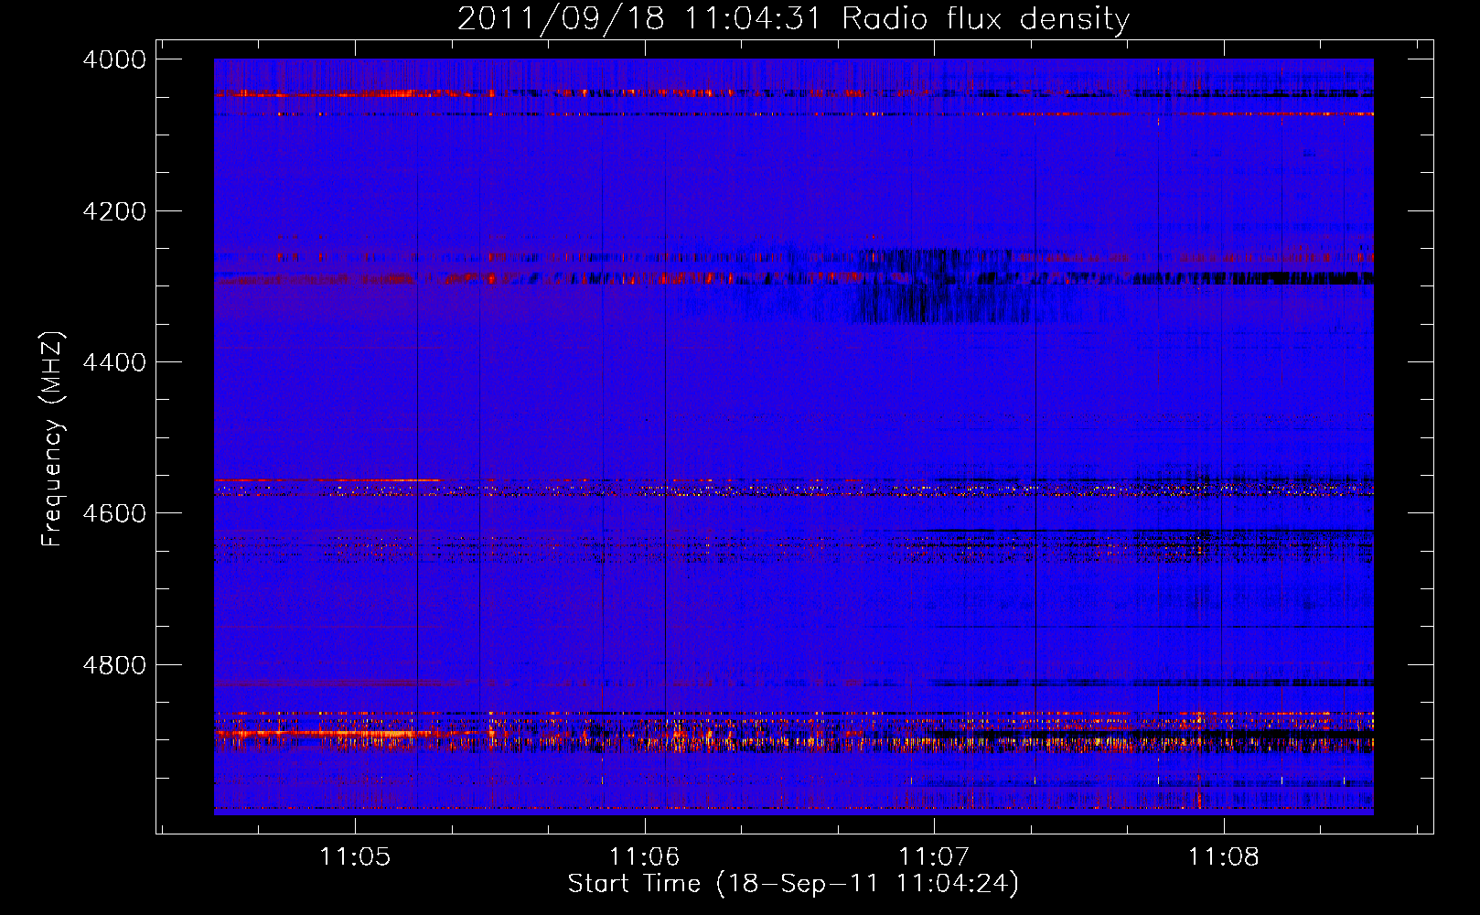Click the 4000 frequency tick label

114,59
